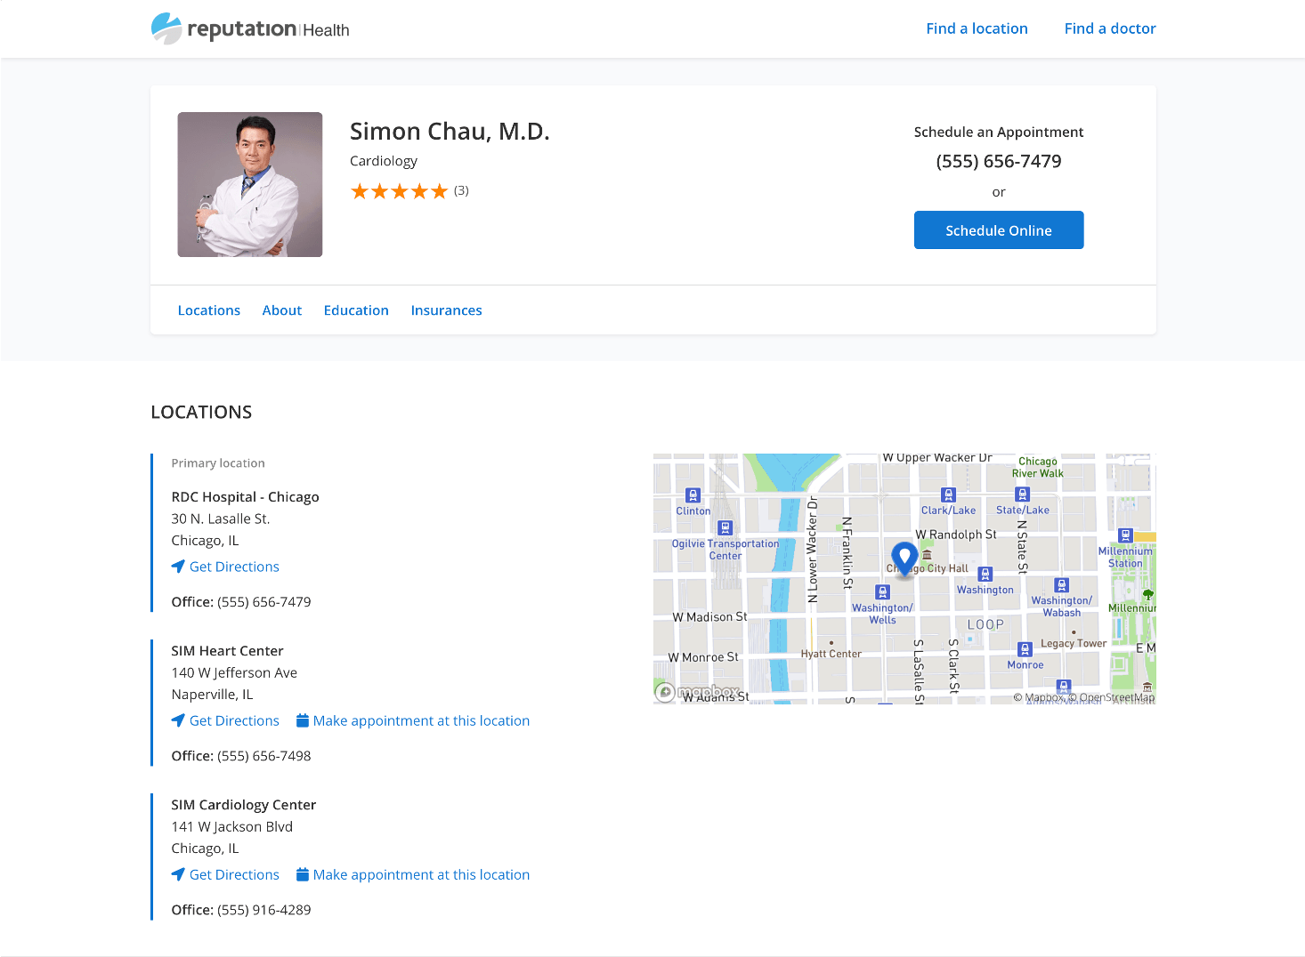Viewport: 1305px width, 957px height.
Task: Call the (555) 656-7479 appointment number
Action: [x=999, y=161]
